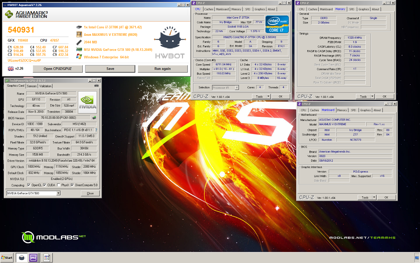Viewport: 420px width, 263px height.
Task: Open the Mainboard tab in CPU-Z Memory window
Action: [327, 9]
